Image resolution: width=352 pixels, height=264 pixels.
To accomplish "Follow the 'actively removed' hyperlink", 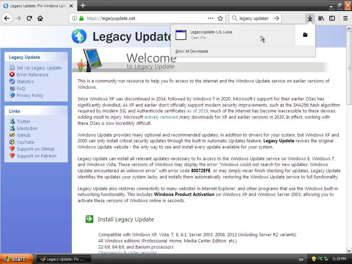I will (x=161, y=117).
